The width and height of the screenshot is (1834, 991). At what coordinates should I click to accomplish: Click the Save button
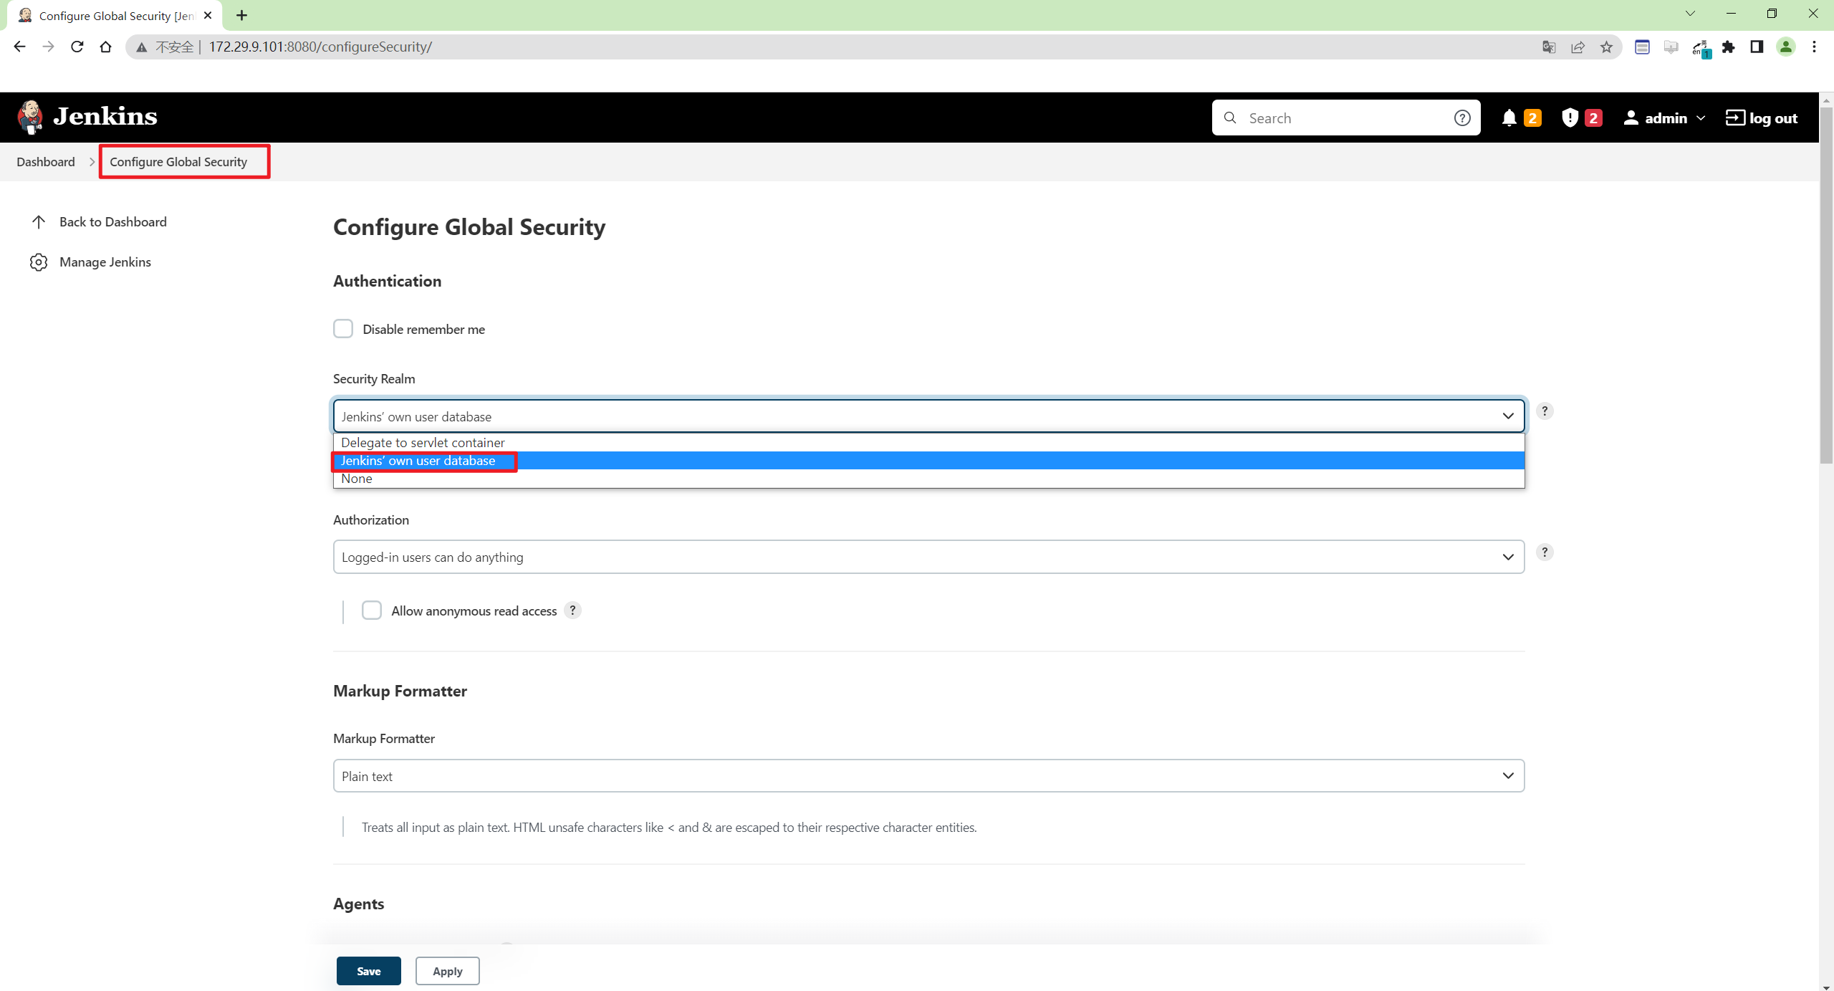(x=369, y=971)
